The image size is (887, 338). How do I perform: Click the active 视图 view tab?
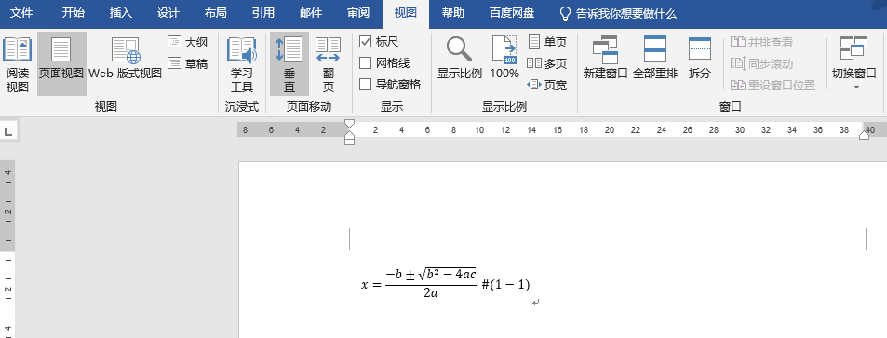click(406, 14)
